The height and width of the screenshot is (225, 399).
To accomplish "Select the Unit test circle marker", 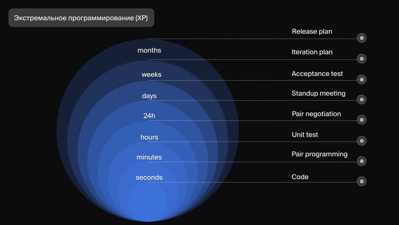I will pyautogui.click(x=362, y=141).
